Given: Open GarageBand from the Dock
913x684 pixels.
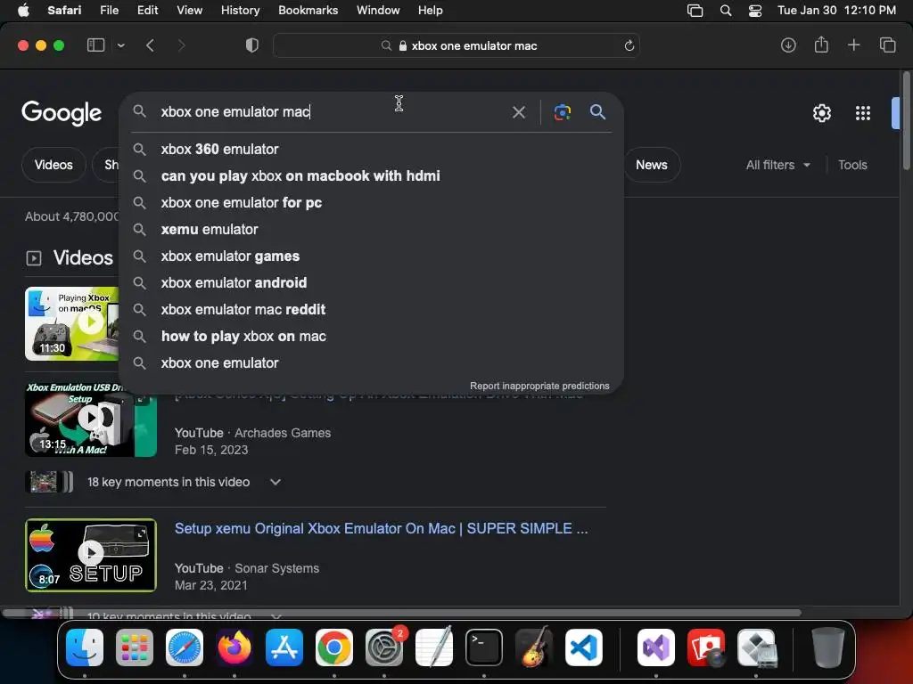Looking at the screenshot, I should [x=534, y=647].
